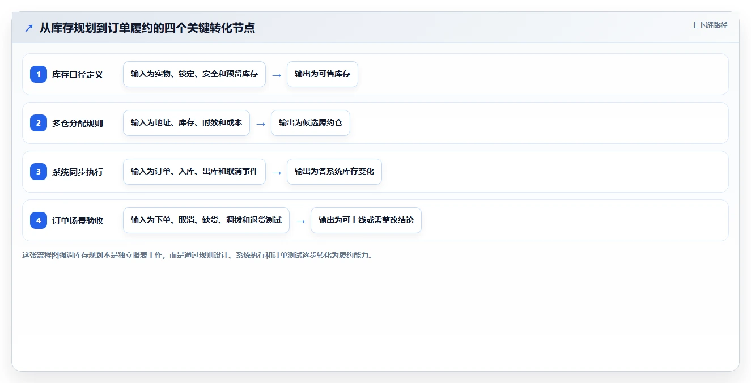Select the 订单场景验收 step label
This screenshot has height=383, width=751.
[x=78, y=220]
